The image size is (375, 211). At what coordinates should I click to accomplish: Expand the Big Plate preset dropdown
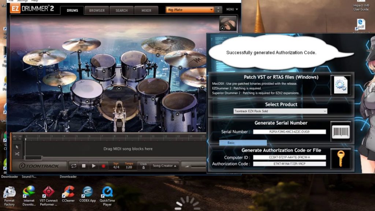point(189,10)
